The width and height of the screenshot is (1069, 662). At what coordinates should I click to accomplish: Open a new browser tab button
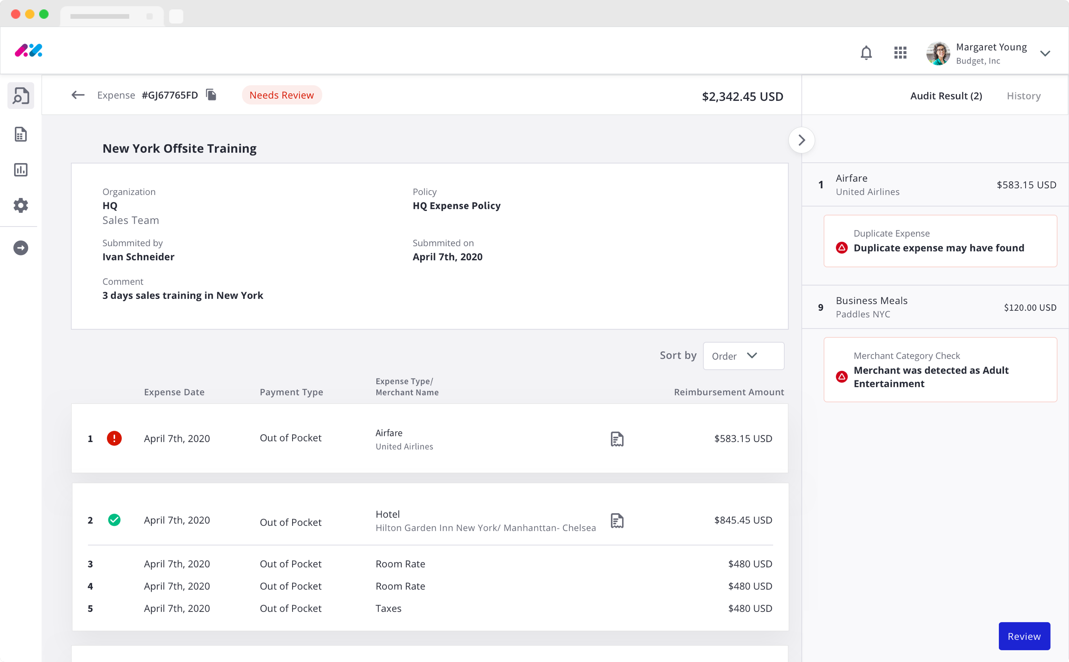click(x=176, y=16)
